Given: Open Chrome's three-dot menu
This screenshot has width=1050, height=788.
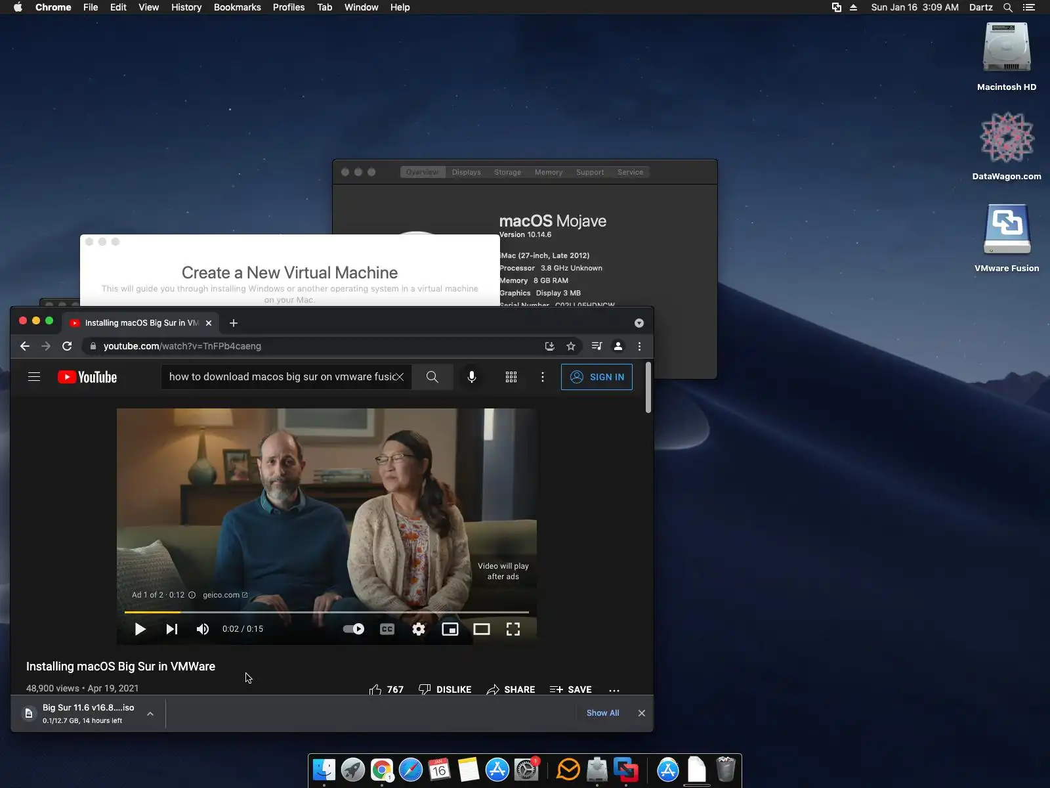Looking at the screenshot, I should tap(640, 346).
